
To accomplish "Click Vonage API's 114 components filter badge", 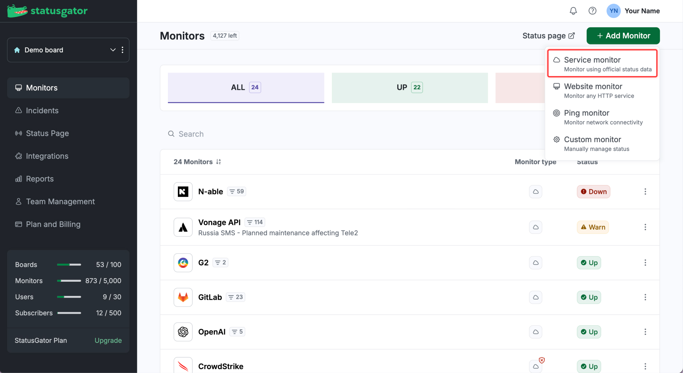I will (255, 222).
